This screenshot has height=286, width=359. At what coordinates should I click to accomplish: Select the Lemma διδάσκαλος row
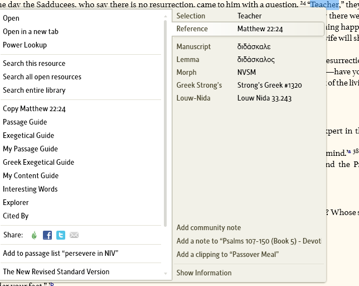249,60
